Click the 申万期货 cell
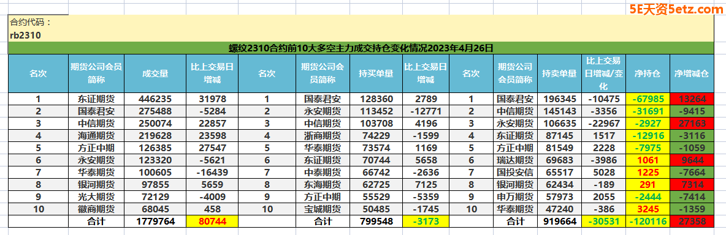The height and width of the screenshot is (235, 726). (515, 196)
